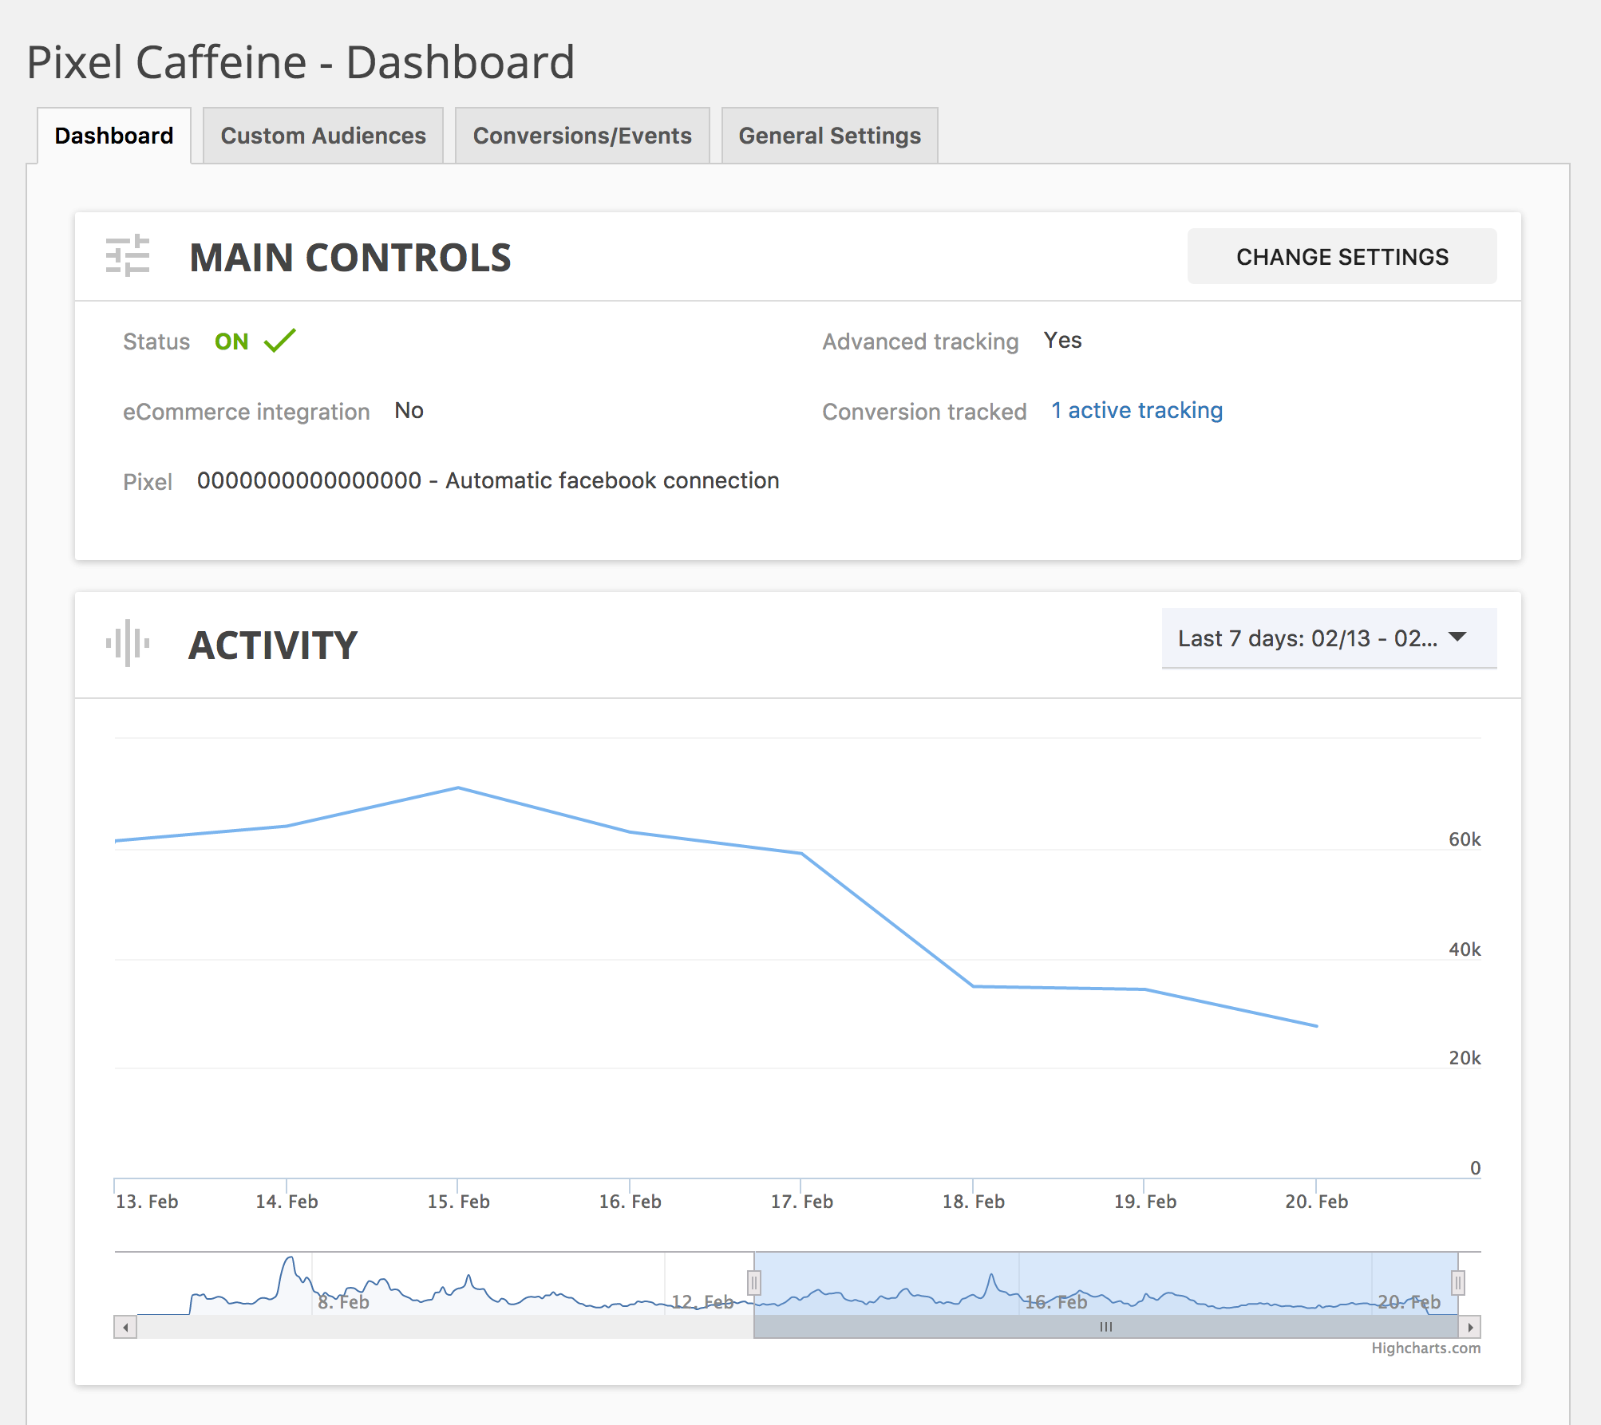Open the 1 active tracking link
Screen dimensions: 1601x1425
point(1137,410)
